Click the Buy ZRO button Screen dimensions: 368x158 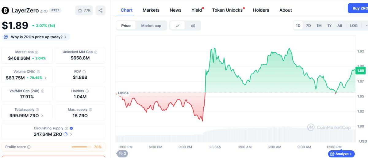point(359,8)
